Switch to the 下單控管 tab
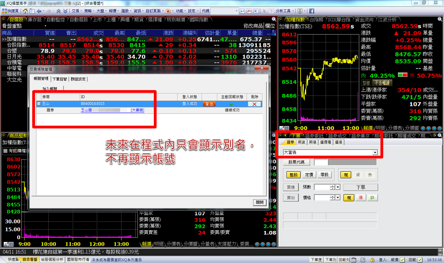 click(60, 79)
